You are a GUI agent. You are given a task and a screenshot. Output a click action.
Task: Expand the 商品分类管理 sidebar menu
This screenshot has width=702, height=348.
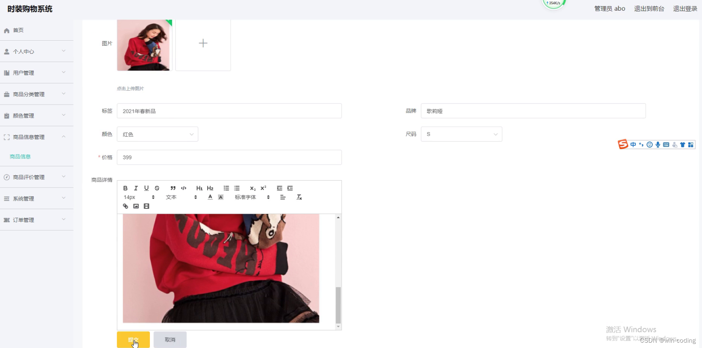click(37, 94)
